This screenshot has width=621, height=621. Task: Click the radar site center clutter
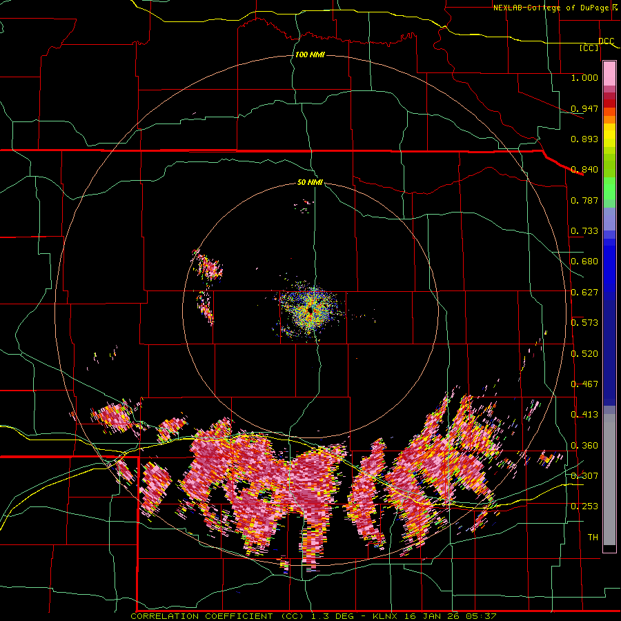[x=310, y=311]
